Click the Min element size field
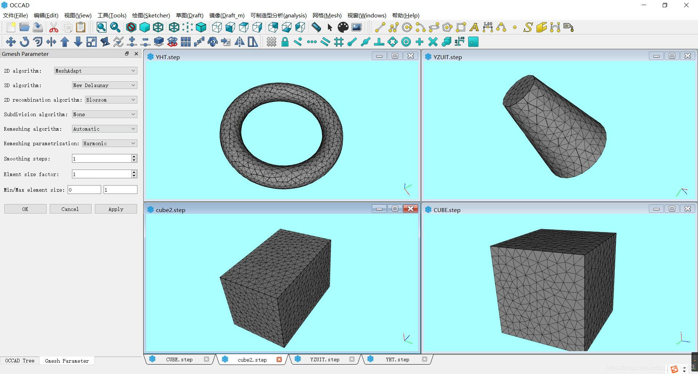This screenshot has height=374, width=698. (x=84, y=190)
